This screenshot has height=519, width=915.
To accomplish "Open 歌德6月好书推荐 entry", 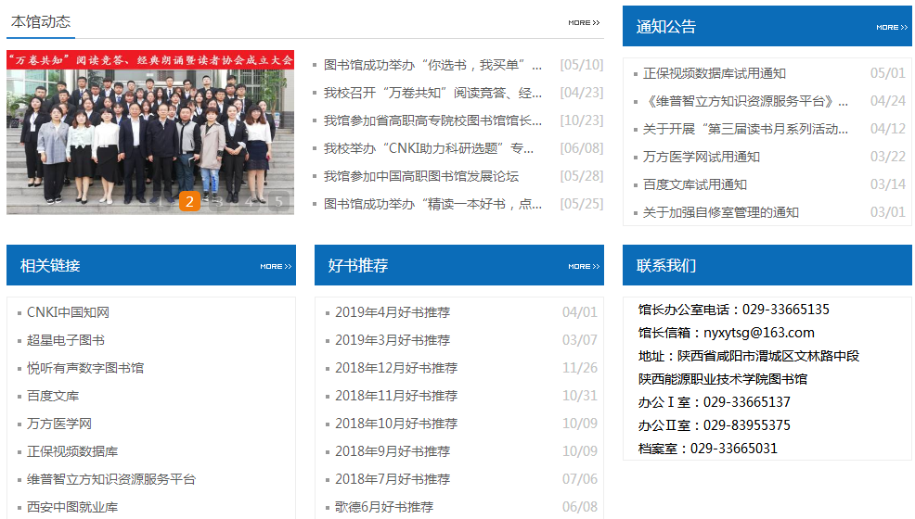I will click(384, 507).
